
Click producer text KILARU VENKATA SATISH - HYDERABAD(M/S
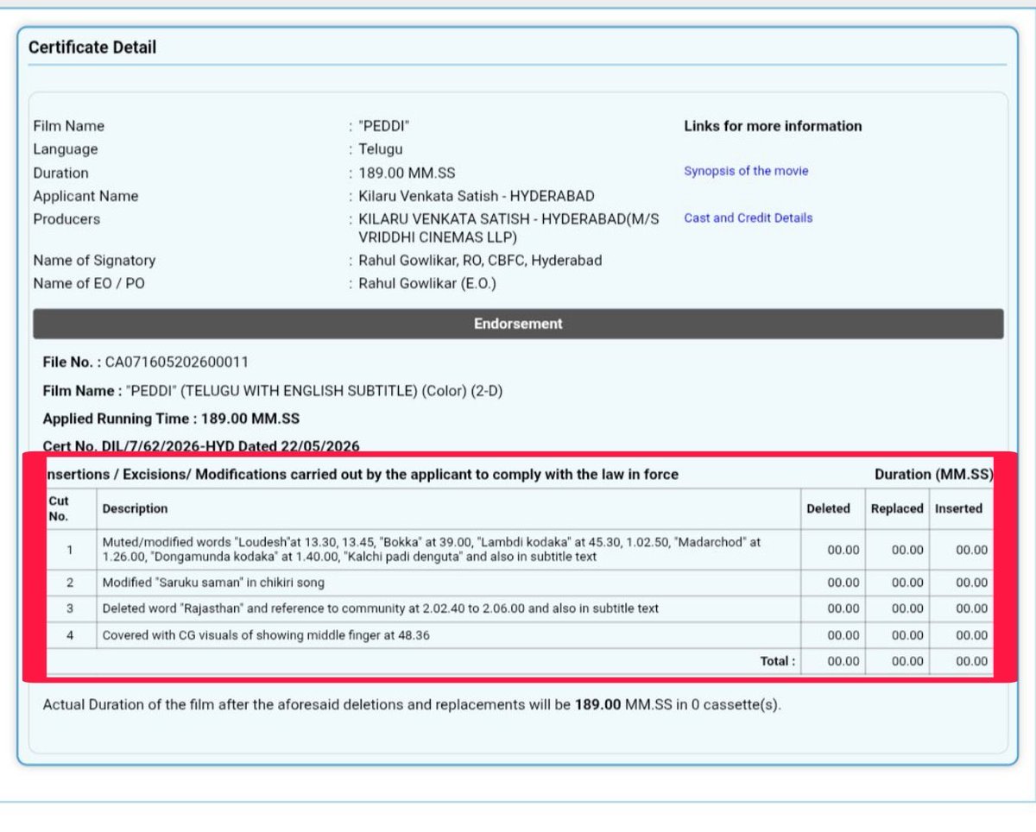tap(509, 219)
